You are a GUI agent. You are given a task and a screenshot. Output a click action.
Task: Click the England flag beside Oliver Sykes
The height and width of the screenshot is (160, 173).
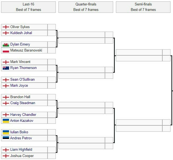(x=6, y=27)
